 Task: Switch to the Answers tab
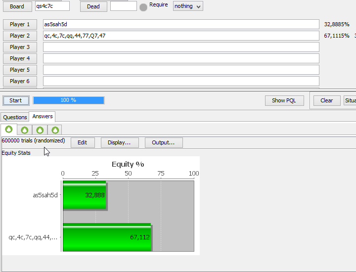tap(43, 116)
